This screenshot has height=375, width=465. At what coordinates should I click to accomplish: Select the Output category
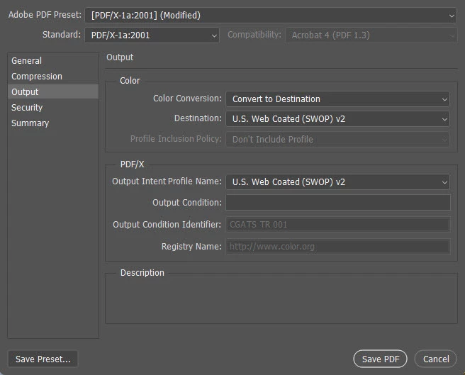[53, 92]
